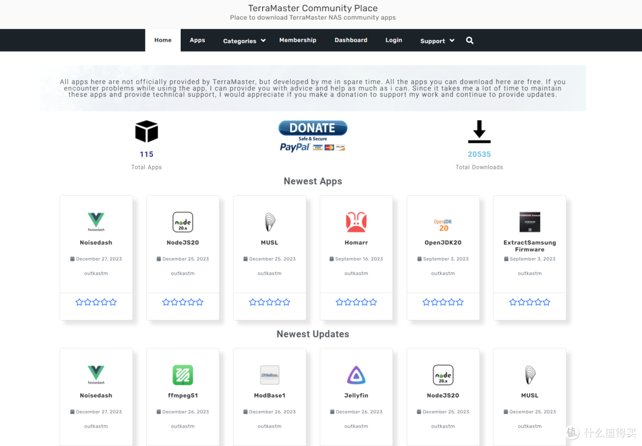Click outkastm author under Homarr
The height and width of the screenshot is (446, 642).
[356, 273]
